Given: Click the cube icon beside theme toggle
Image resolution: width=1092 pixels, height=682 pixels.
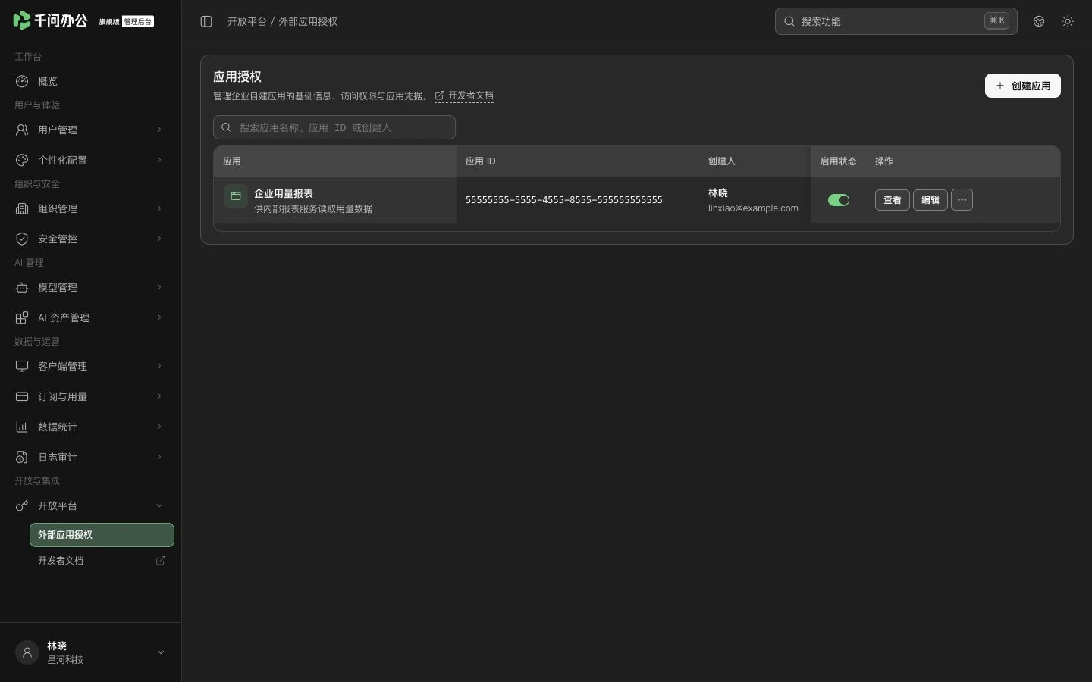Looking at the screenshot, I should click(1039, 21).
